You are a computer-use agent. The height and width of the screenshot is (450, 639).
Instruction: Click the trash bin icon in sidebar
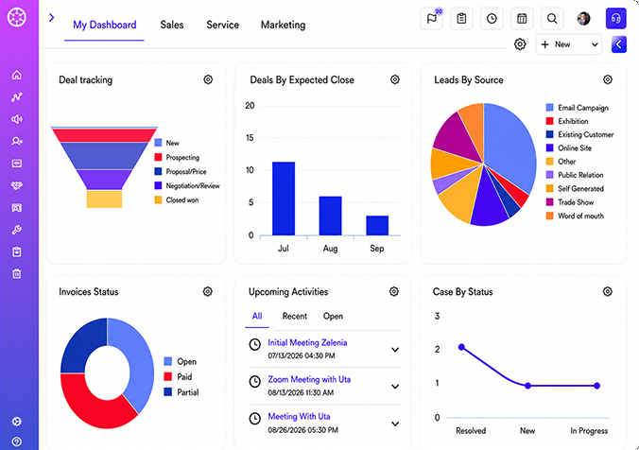click(17, 274)
